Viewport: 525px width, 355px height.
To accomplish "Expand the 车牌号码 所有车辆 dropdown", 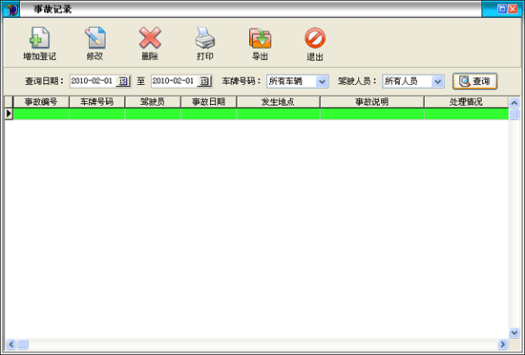I will [x=322, y=82].
